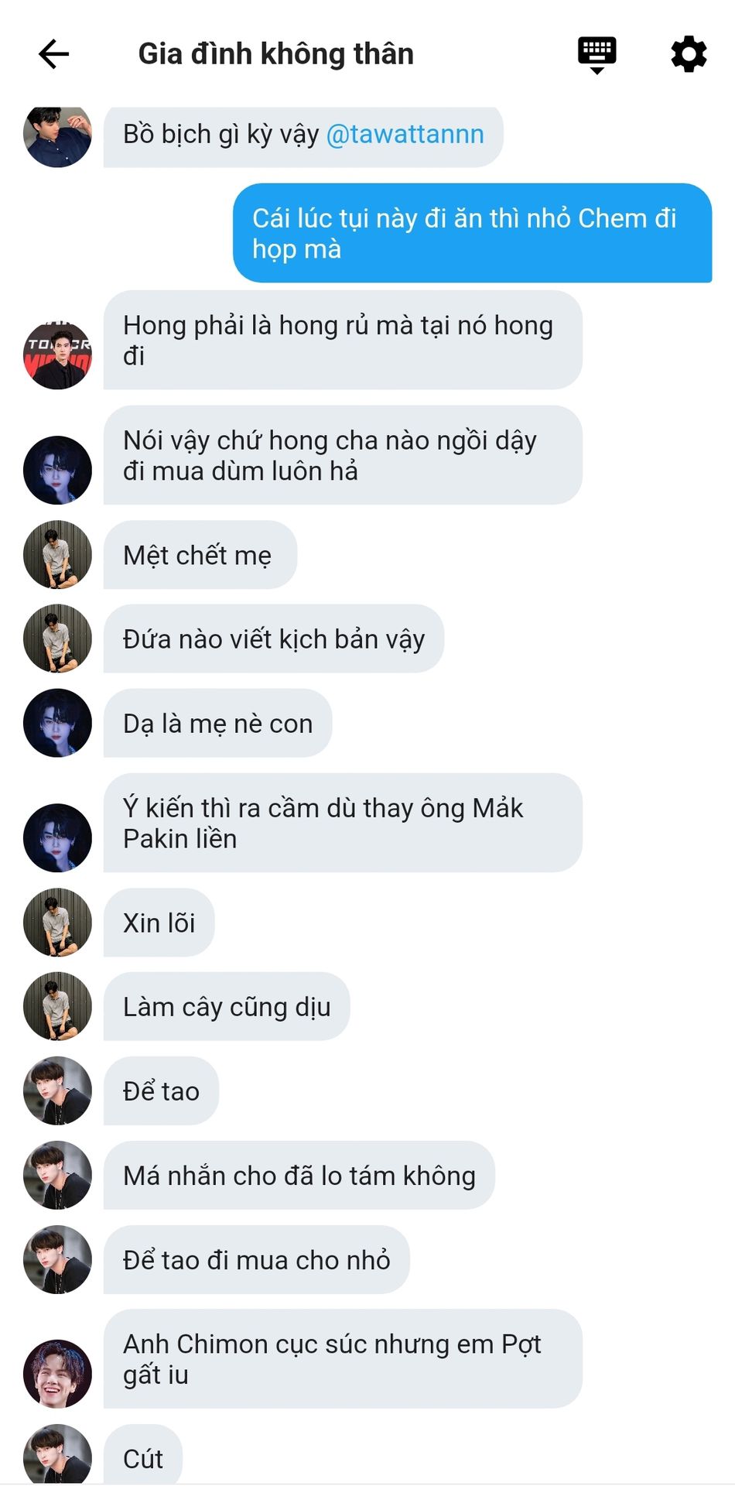Select the 'Xin lỗi' message bubble
The height and width of the screenshot is (1486, 735).
[159, 923]
